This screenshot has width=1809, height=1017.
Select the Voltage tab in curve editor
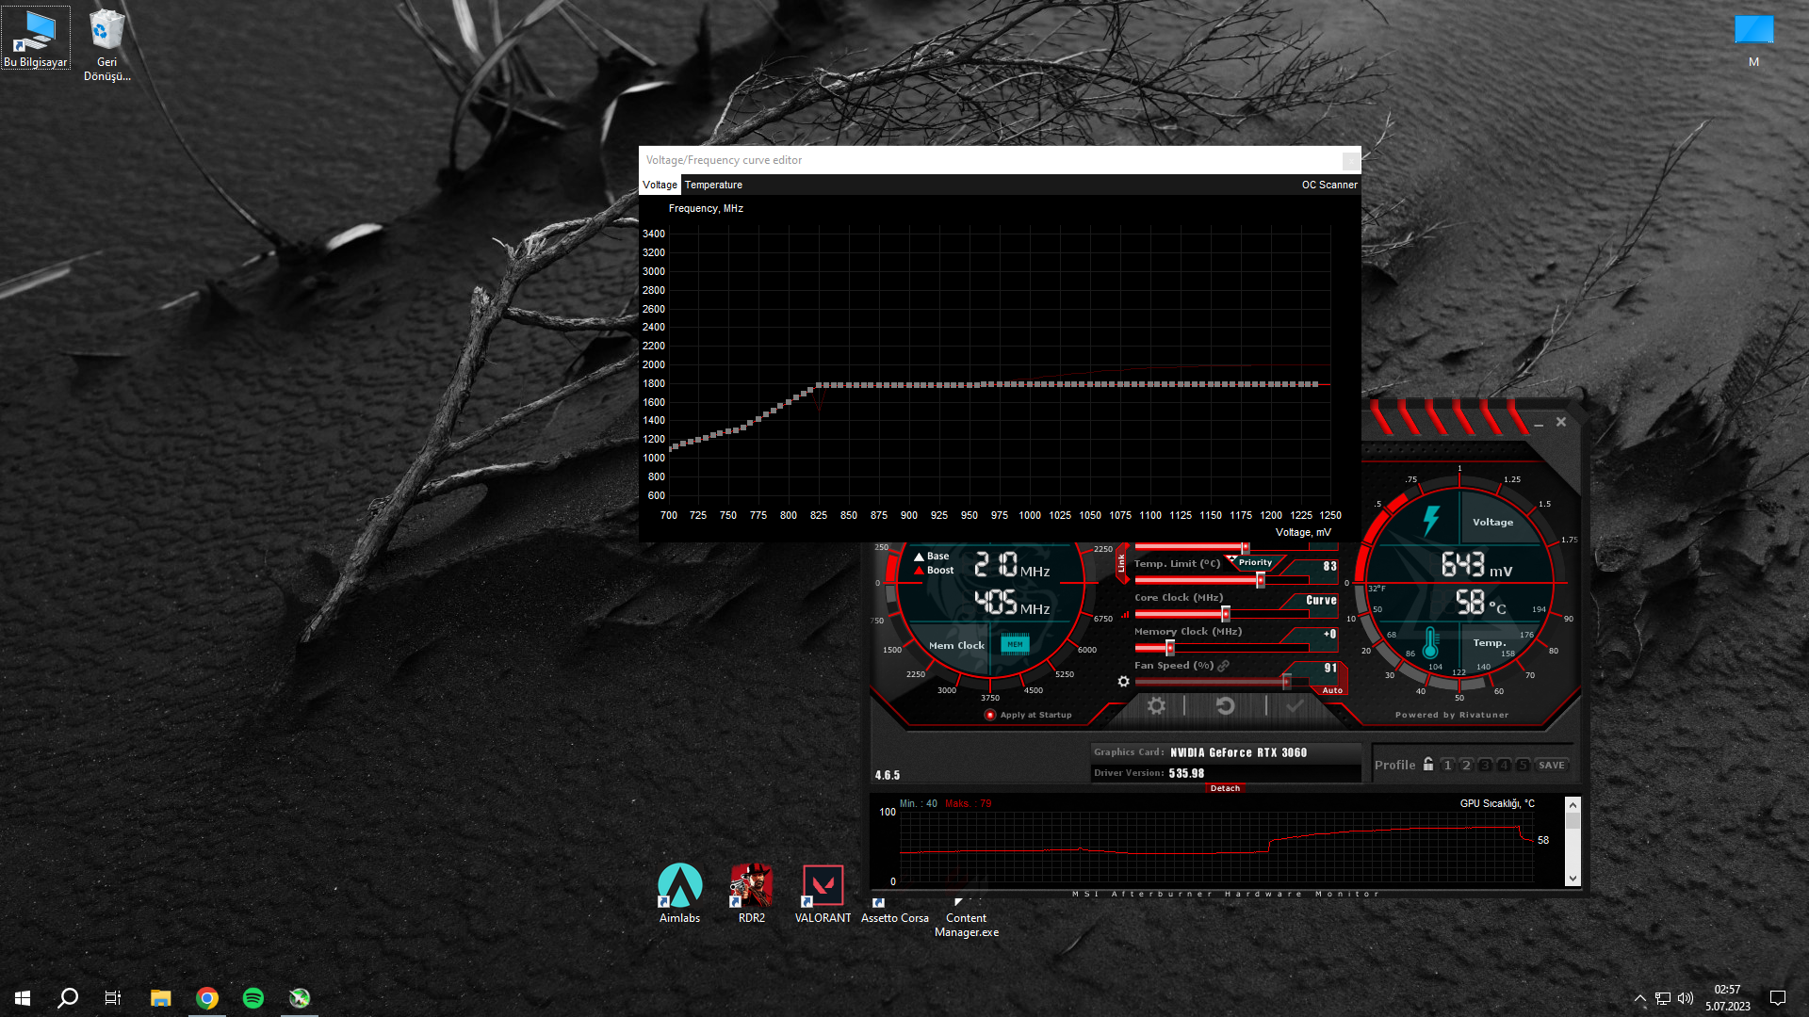click(660, 185)
